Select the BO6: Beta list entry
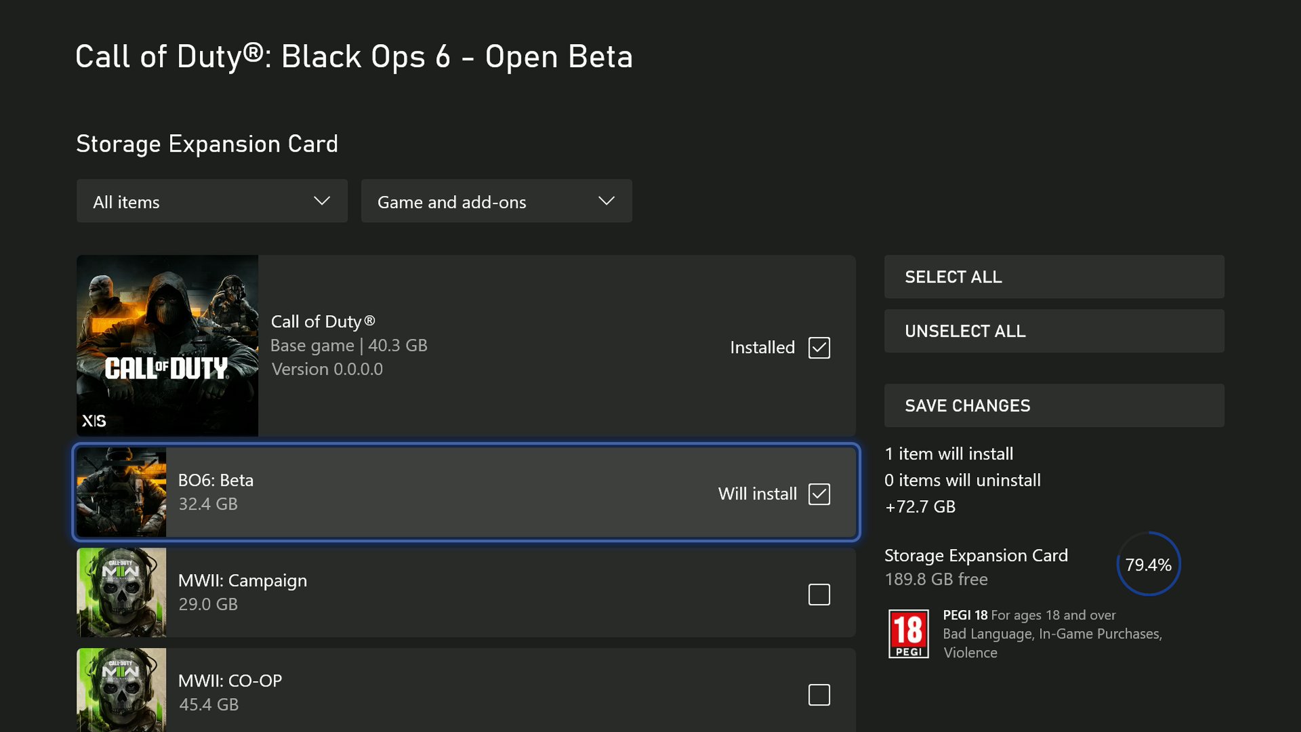Viewport: 1301px width, 732px height. [468, 492]
